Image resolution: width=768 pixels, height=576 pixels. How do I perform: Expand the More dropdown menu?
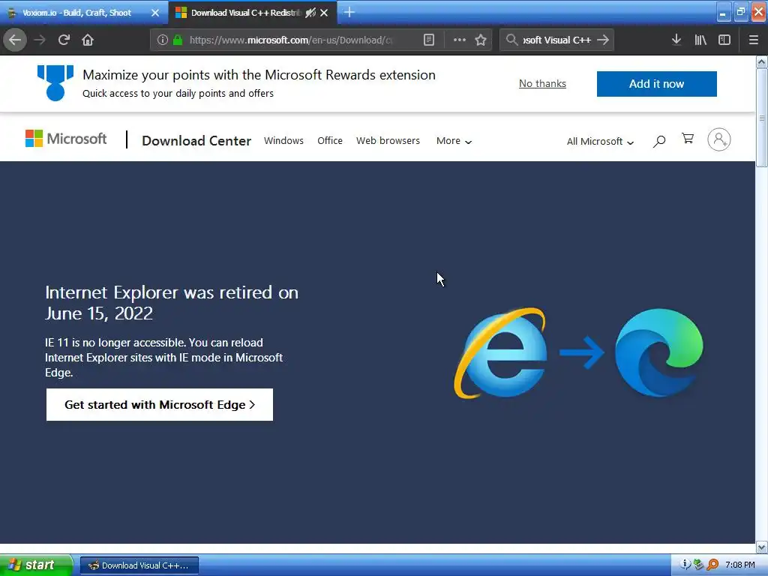454,141
